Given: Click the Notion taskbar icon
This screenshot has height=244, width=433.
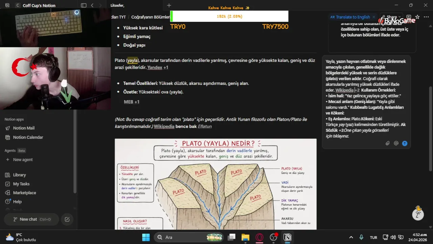Looking at the screenshot, I should [x=288, y=237].
